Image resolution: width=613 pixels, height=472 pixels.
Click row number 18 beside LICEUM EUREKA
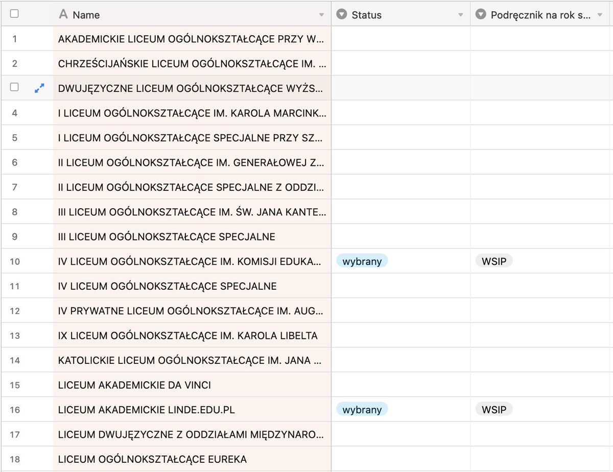pos(15,459)
